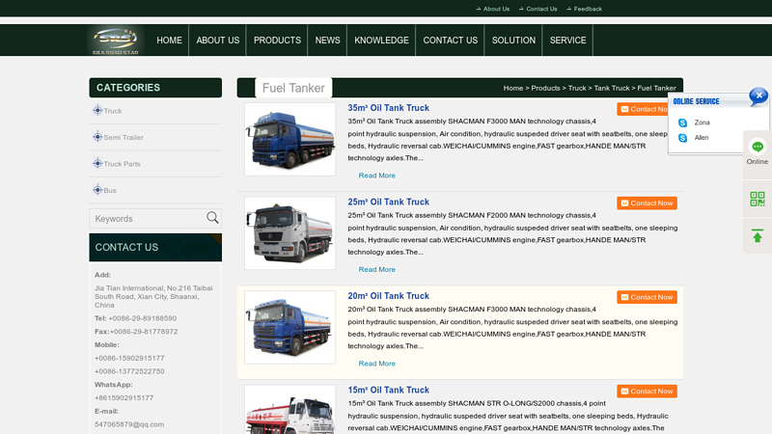Viewport: 772px width, 434px height.
Task: Open the NEWS menu item
Action: click(x=327, y=41)
